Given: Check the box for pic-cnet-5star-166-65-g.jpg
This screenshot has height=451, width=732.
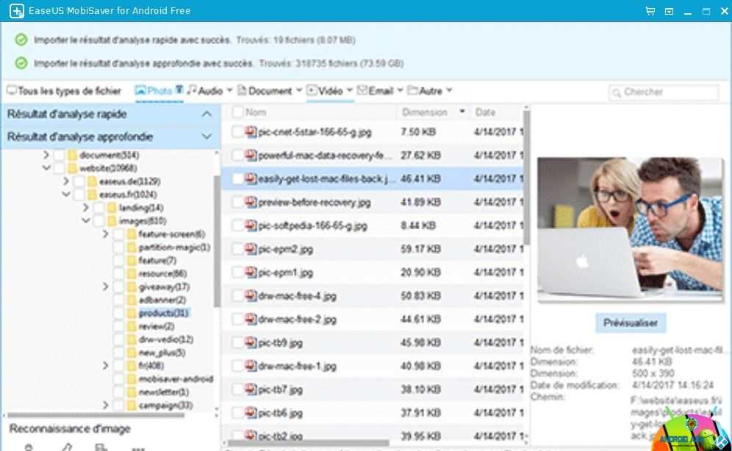Looking at the screenshot, I should (x=237, y=132).
